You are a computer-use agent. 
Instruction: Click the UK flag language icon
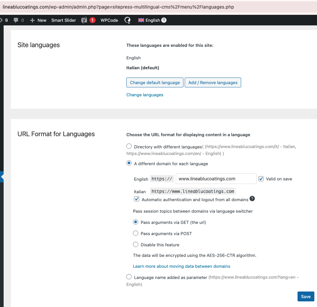pos(141,20)
